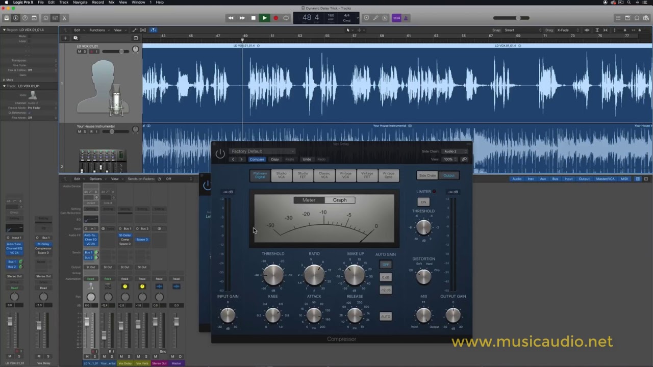Click the Copy button in plugin header
This screenshot has width=653, height=367.
(275, 160)
